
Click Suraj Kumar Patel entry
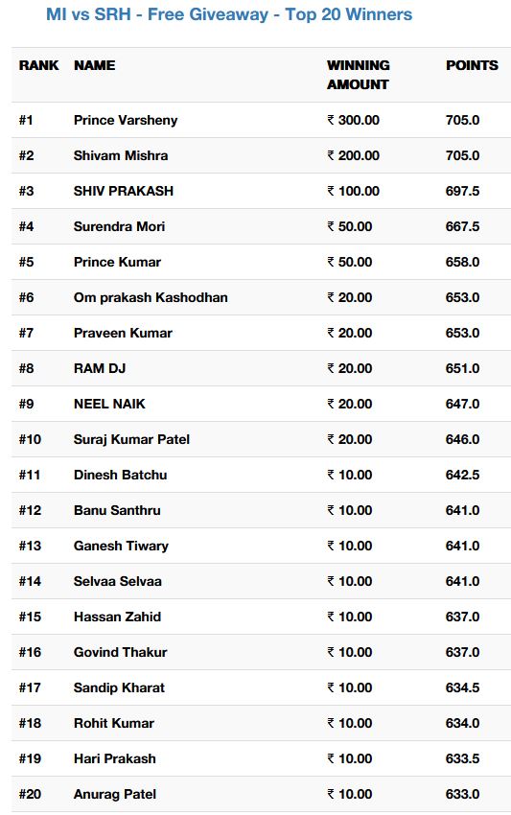131,439
